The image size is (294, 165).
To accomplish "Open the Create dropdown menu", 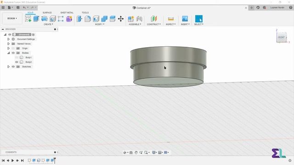I will [x=48, y=24].
